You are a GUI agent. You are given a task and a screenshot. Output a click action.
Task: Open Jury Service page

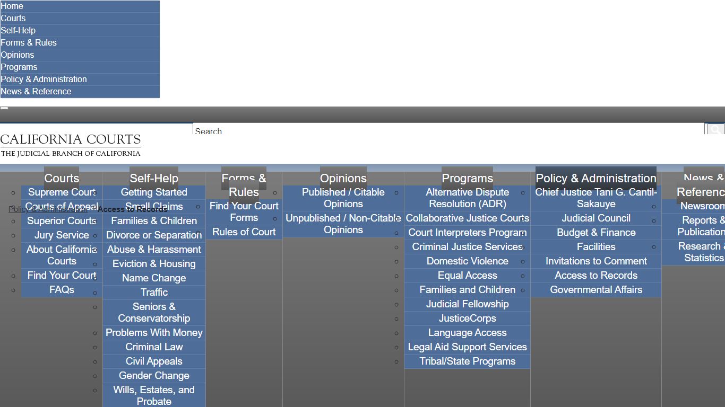point(62,235)
